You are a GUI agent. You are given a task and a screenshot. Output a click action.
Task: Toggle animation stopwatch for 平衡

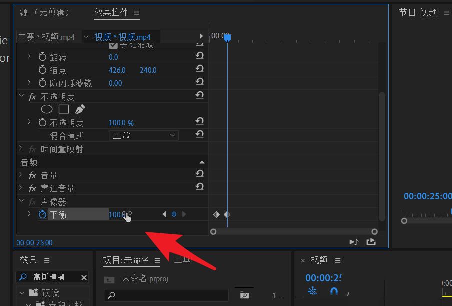coord(43,214)
